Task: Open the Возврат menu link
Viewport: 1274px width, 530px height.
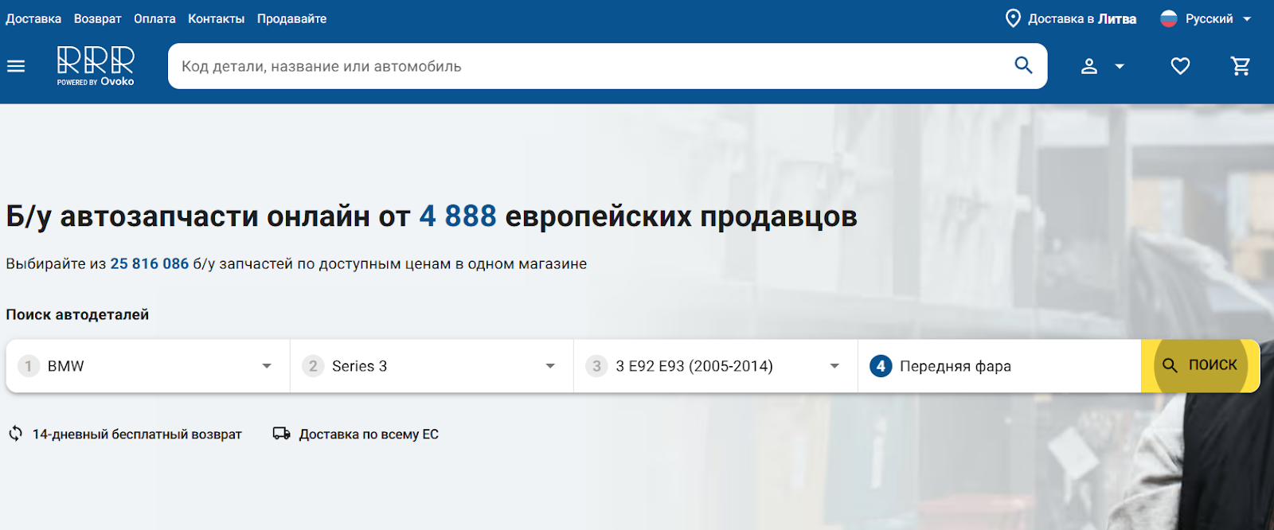Action: pos(98,18)
